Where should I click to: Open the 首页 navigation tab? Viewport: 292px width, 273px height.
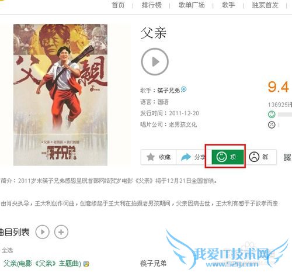[118, 5]
